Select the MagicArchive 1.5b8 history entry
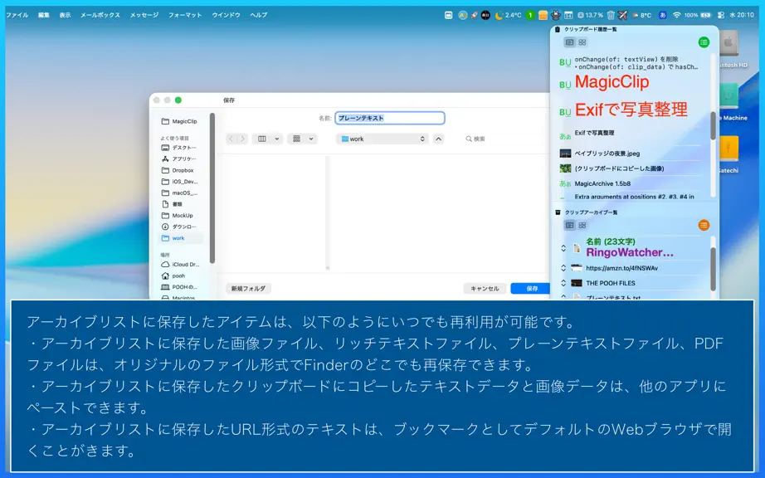Viewport: 765px width, 478px height. click(602, 184)
